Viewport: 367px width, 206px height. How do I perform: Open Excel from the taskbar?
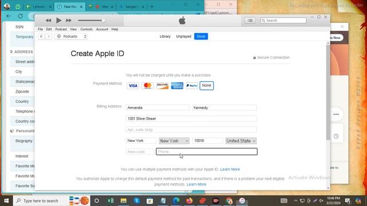pyautogui.click(x=111, y=201)
